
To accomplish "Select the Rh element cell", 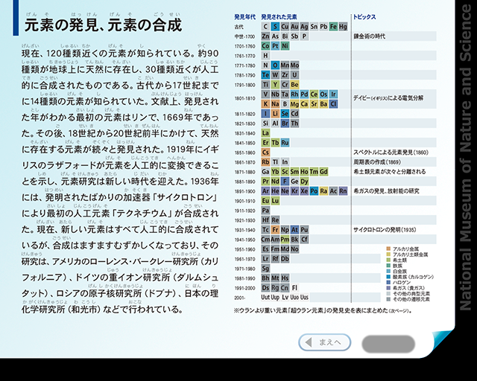I will 294,95.
